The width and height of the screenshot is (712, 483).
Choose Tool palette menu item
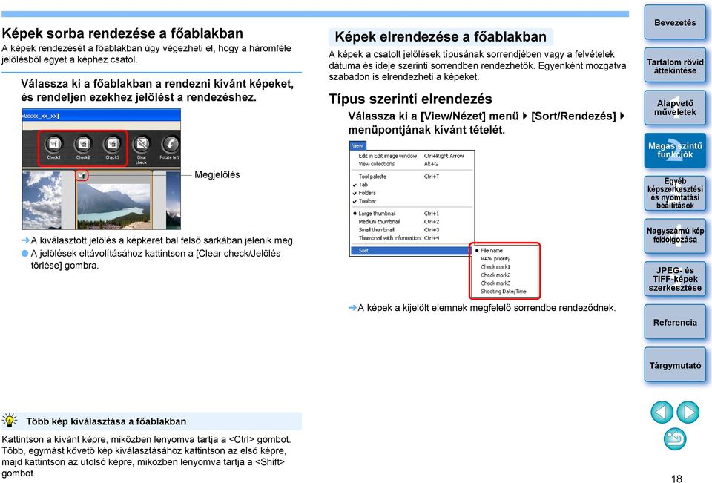(x=412, y=177)
